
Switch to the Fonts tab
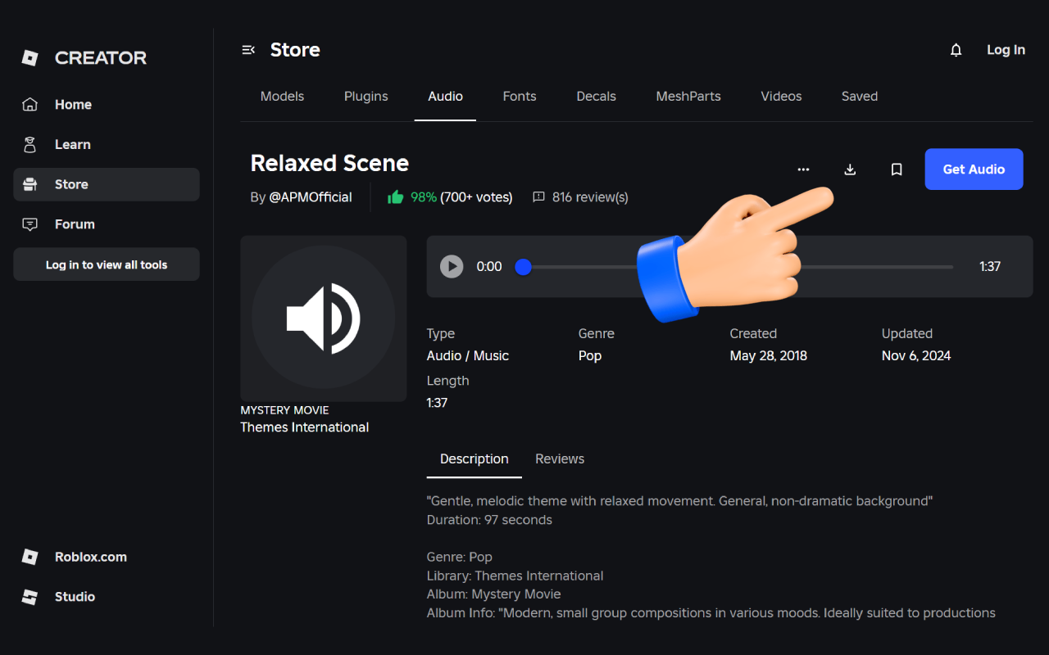tap(520, 97)
